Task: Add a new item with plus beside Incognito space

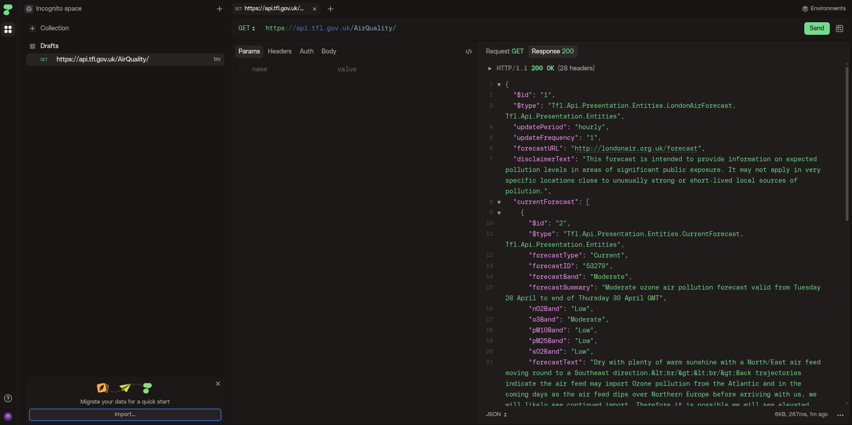Action: [x=219, y=9]
